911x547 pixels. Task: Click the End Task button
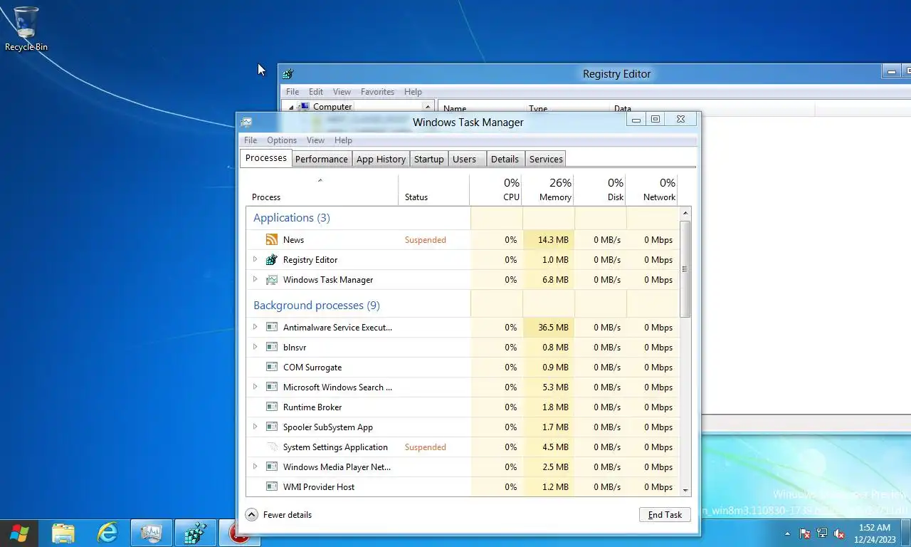coord(665,515)
